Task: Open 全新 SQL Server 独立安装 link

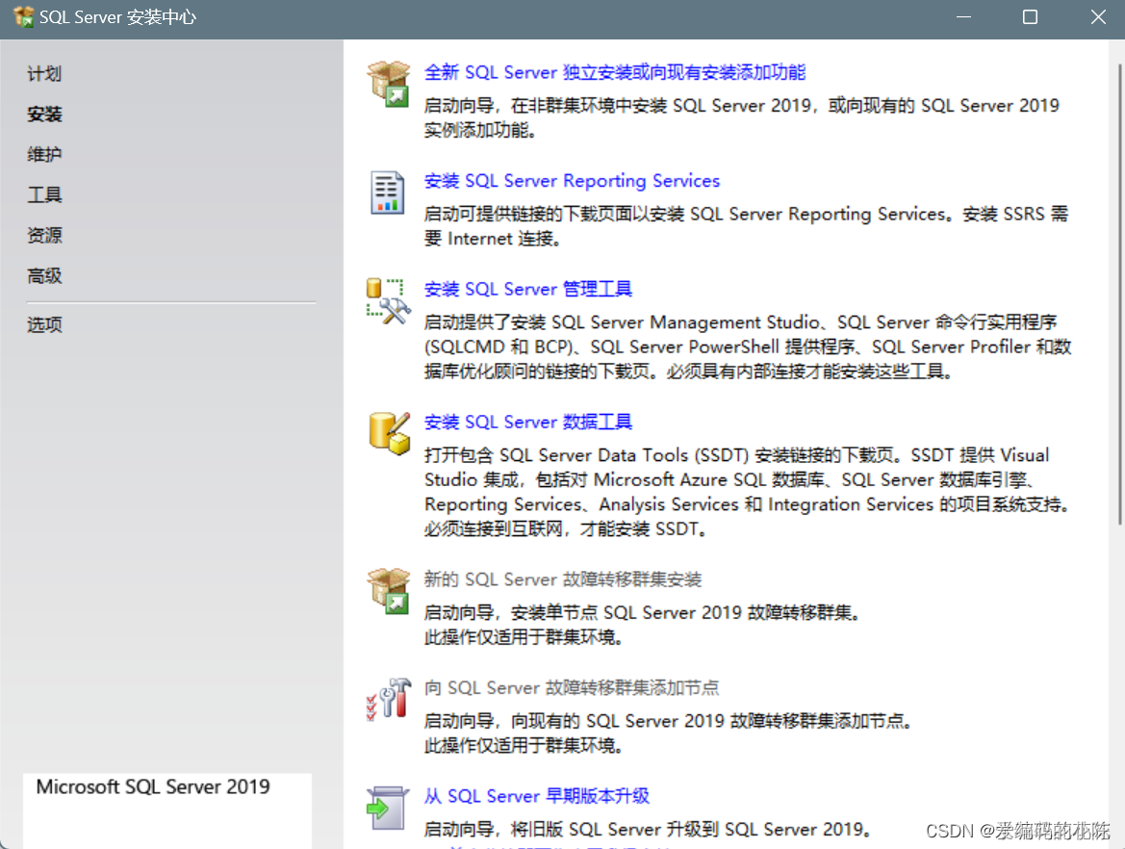Action: coord(615,72)
